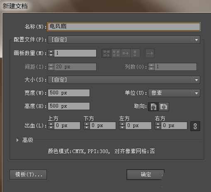Screen dimensions: 211x192
Task: Increase 右方 right bleed with up arrow
Action: pyautogui.click(x=158, y=124)
